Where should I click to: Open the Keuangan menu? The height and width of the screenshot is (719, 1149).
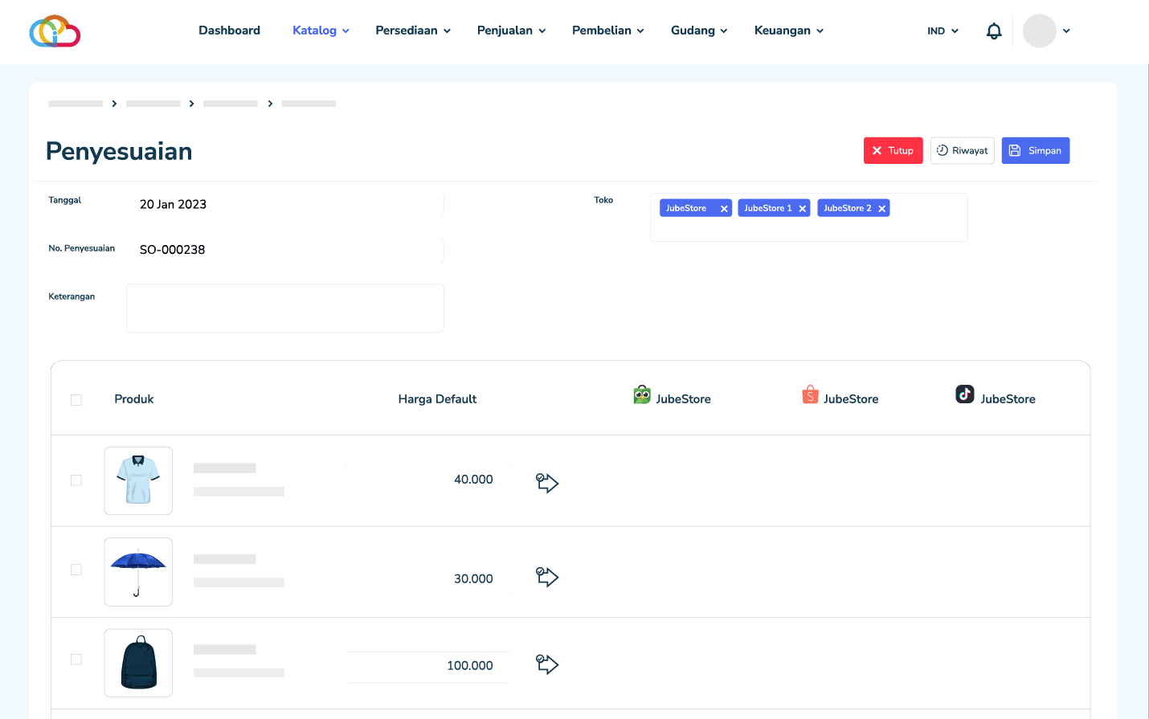tap(788, 31)
